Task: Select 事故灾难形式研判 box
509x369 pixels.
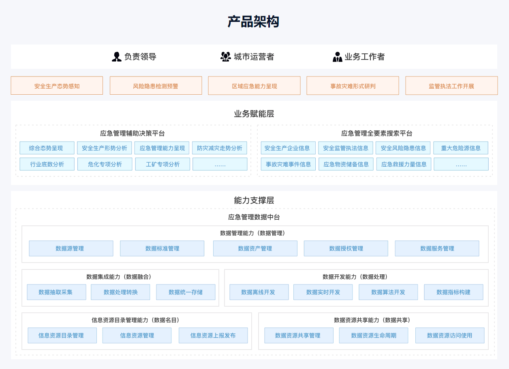Action: tap(353, 86)
